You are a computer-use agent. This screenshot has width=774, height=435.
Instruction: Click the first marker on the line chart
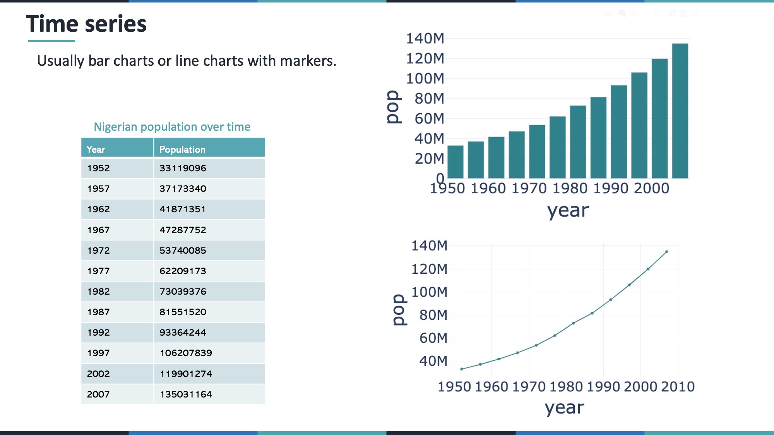462,369
